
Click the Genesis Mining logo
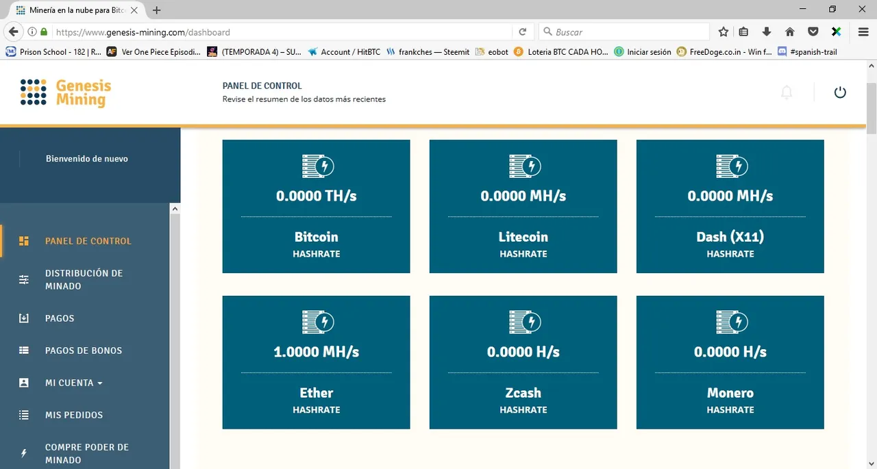click(65, 92)
